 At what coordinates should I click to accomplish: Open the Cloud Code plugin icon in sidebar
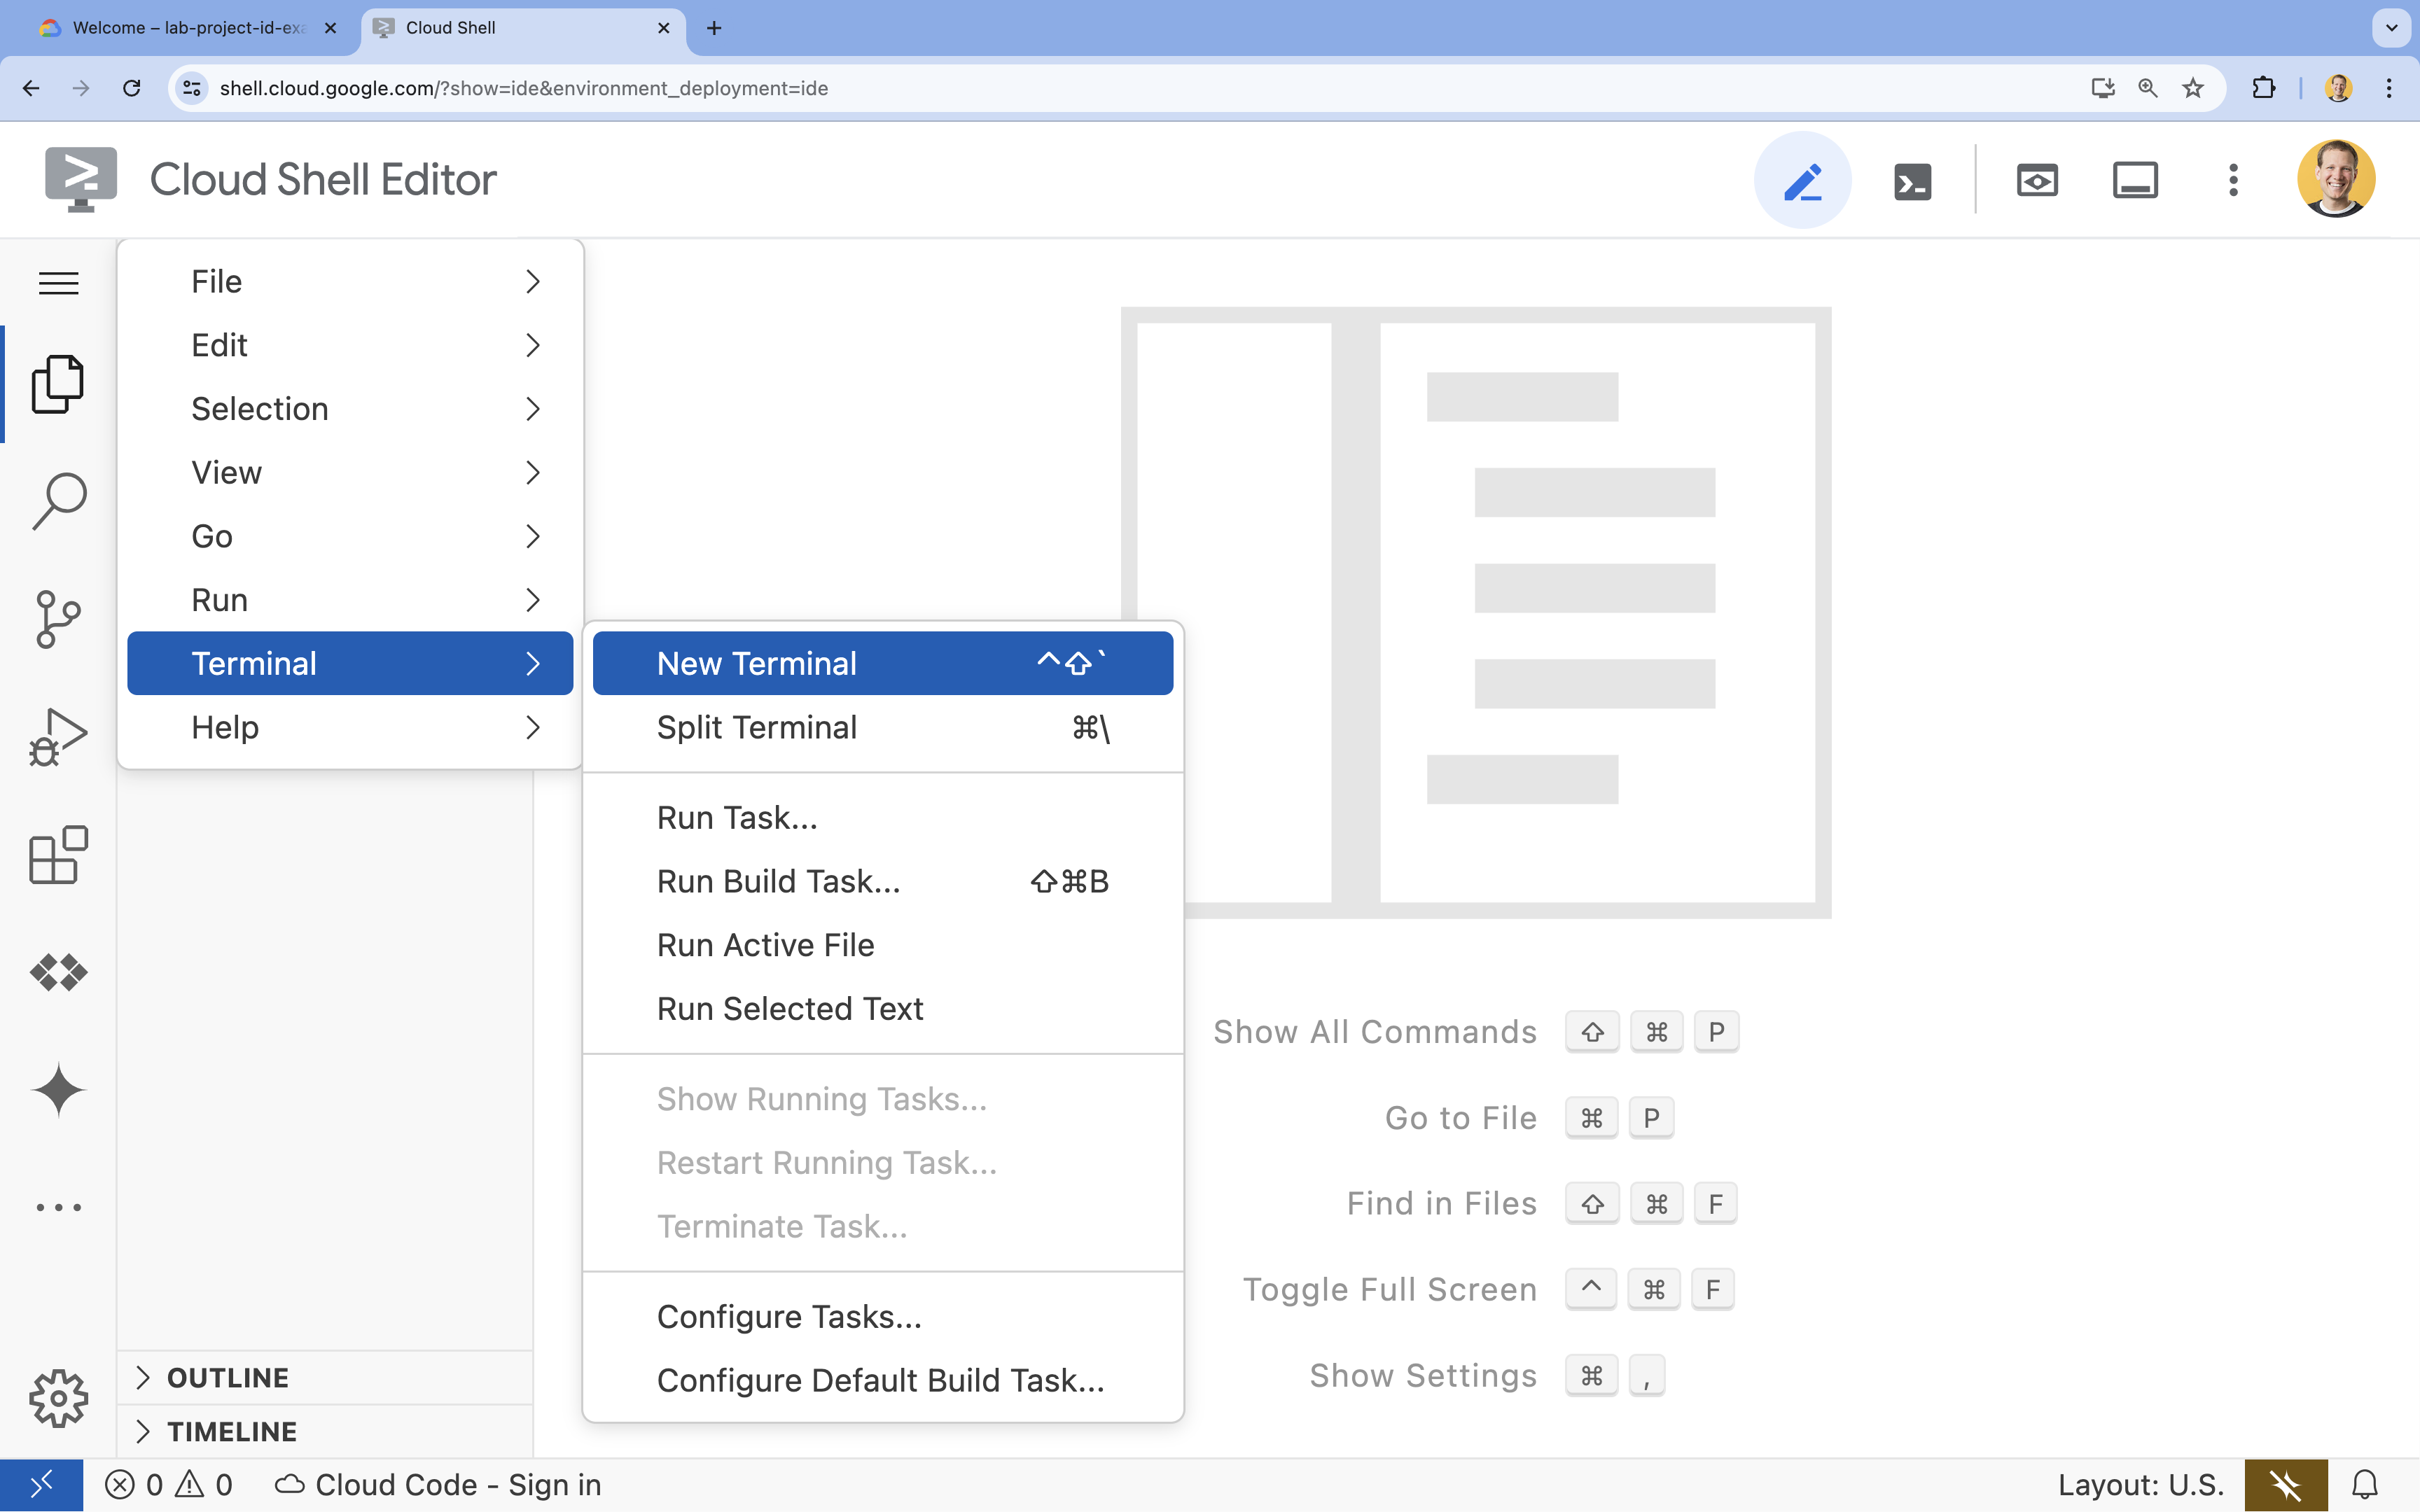(60, 972)
